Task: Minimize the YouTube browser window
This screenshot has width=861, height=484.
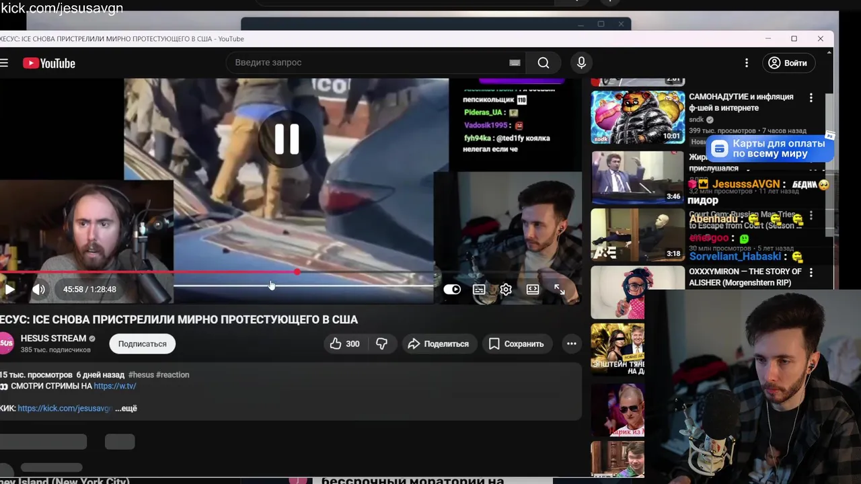Action: (768, 39)
